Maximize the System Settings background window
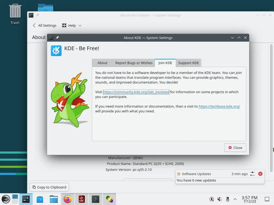 coord(264,15)
